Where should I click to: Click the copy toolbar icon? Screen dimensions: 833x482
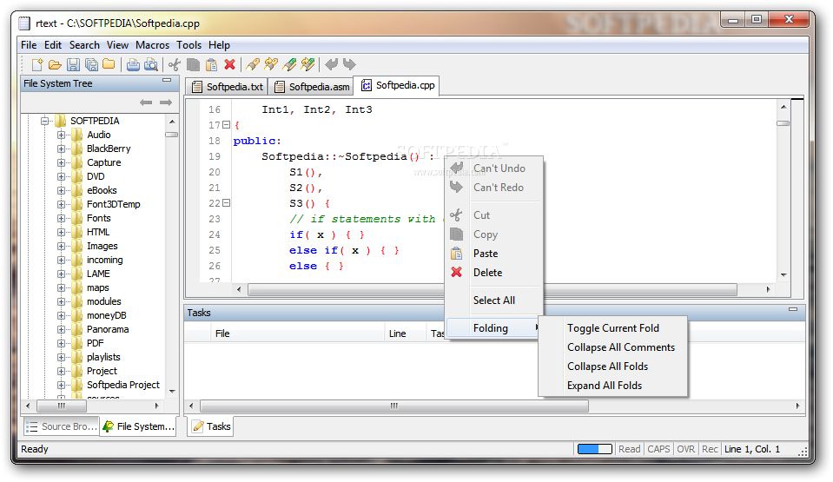(194, 65)
